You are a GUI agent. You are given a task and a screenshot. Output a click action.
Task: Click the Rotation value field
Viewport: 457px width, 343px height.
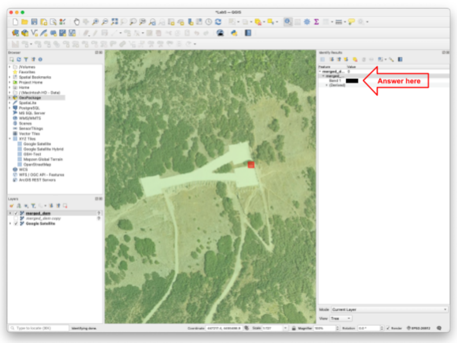tap(369, 328)
